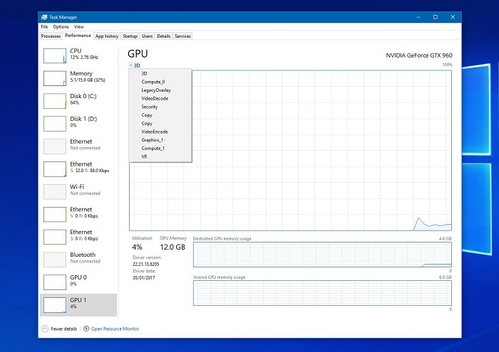Select Security engine option
Screen dimensions: 499x352
(160, 107)
